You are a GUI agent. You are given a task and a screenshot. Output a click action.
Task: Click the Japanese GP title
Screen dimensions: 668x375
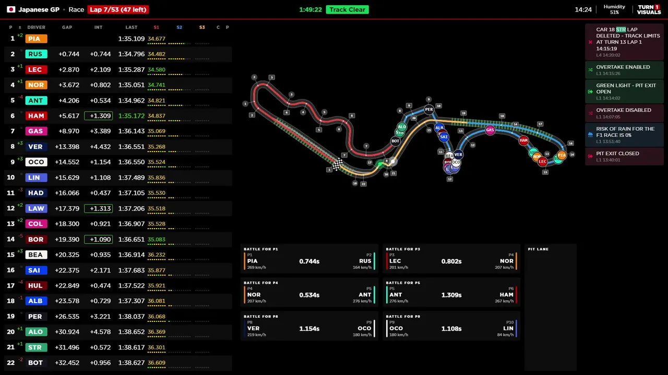point(39,9)
